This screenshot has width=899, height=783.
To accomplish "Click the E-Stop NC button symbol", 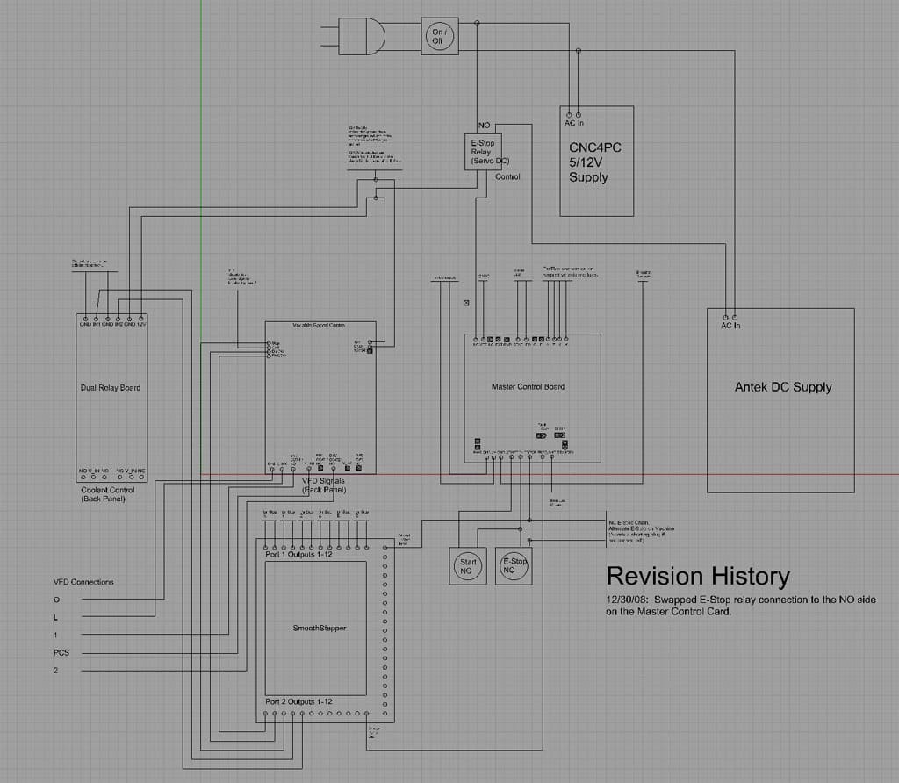I will pos(513,566).
